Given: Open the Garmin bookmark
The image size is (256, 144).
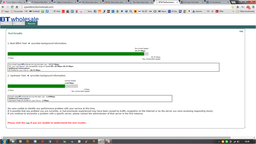Looking at the screenshot, I should [197, 11].
